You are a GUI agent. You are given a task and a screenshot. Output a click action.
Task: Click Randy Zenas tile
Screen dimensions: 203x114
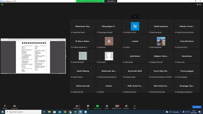coord(187,56)
